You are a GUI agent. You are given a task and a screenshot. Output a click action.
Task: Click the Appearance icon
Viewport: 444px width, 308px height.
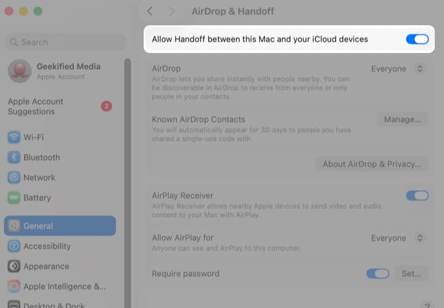(14, 266)
